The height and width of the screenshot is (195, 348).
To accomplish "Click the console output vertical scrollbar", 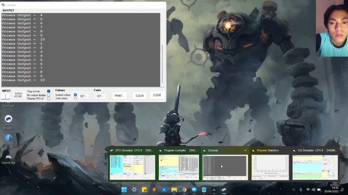I will pos(162,64).
